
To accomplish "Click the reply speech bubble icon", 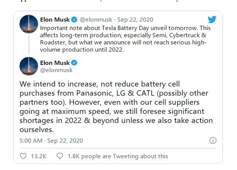I will tap(60, 156).
